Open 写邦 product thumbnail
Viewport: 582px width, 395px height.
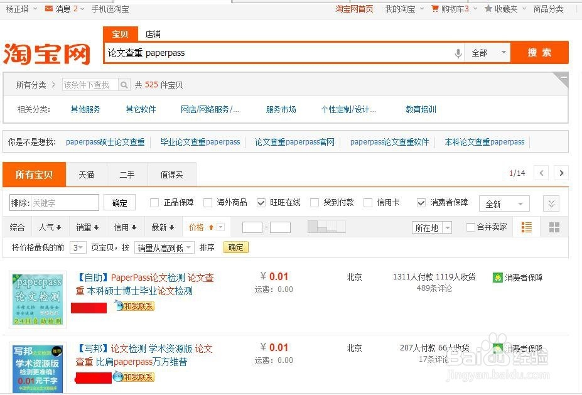tap(38, 368)
